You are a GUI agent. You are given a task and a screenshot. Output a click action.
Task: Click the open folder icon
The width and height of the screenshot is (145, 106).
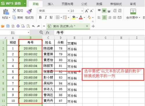(3, 26)
